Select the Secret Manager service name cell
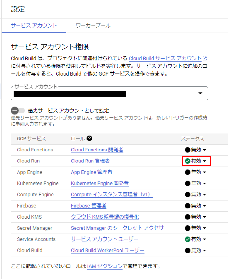 (35, 228)
